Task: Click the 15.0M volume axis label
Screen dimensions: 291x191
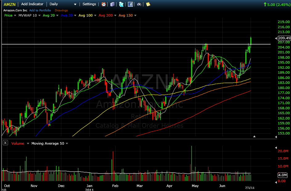Action: click(283, 158)
